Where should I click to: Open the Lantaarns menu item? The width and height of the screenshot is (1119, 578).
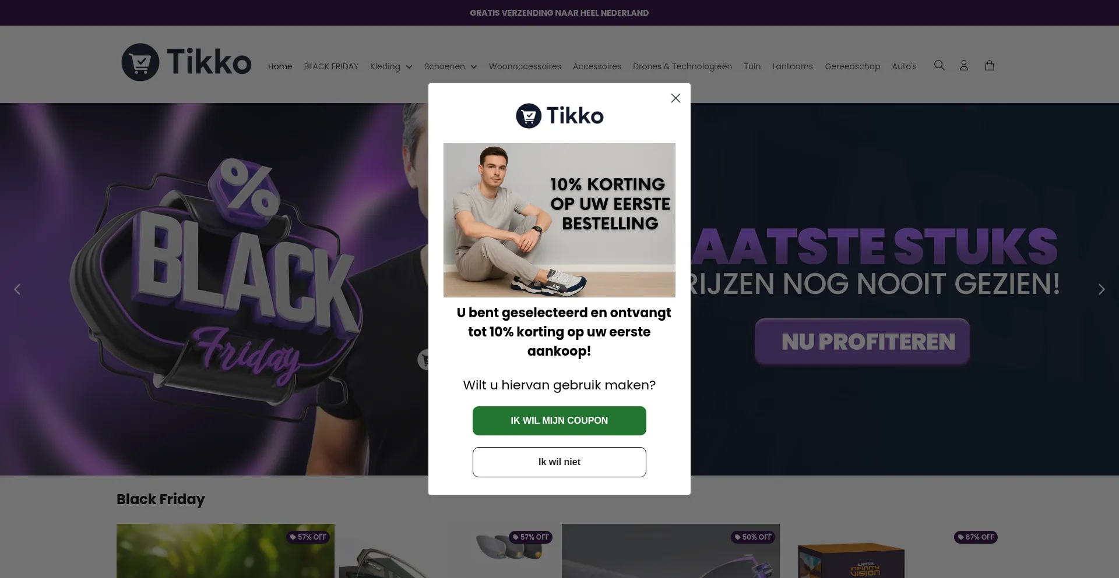coord(793,66)
